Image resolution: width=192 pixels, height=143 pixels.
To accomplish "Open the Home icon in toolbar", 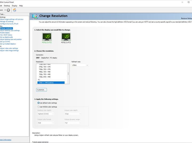I will (x=15, y=10).
